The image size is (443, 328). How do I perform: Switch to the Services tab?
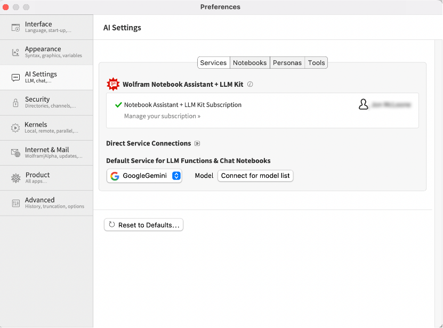click(214, 63)
